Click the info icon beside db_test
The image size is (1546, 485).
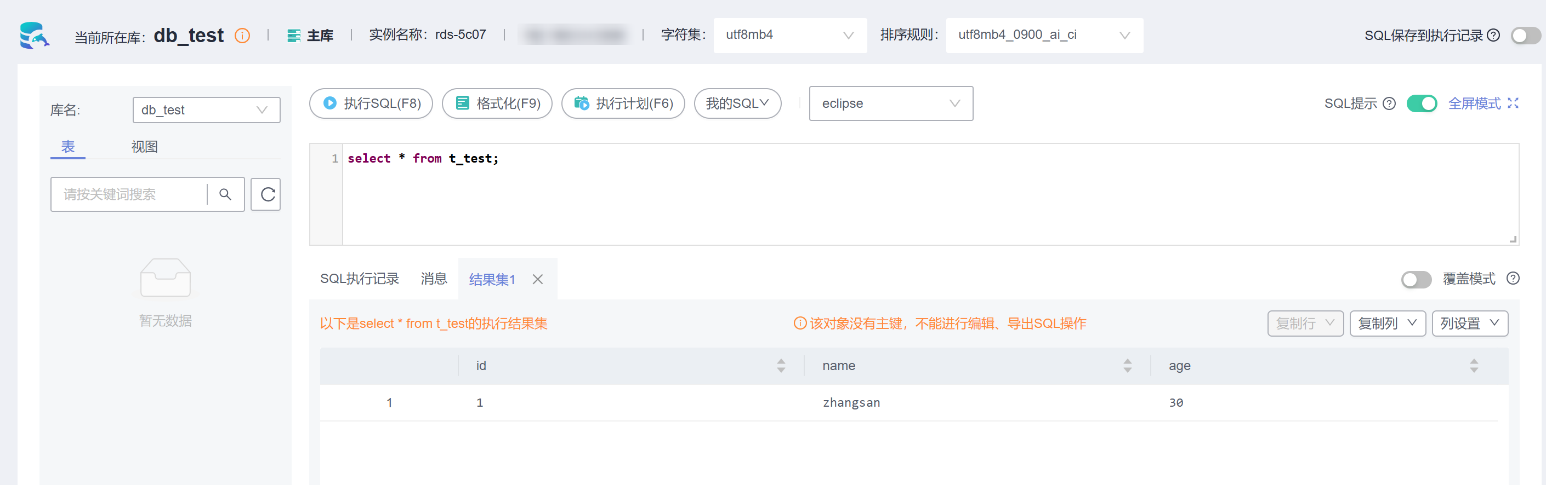(x=242, y=36)
